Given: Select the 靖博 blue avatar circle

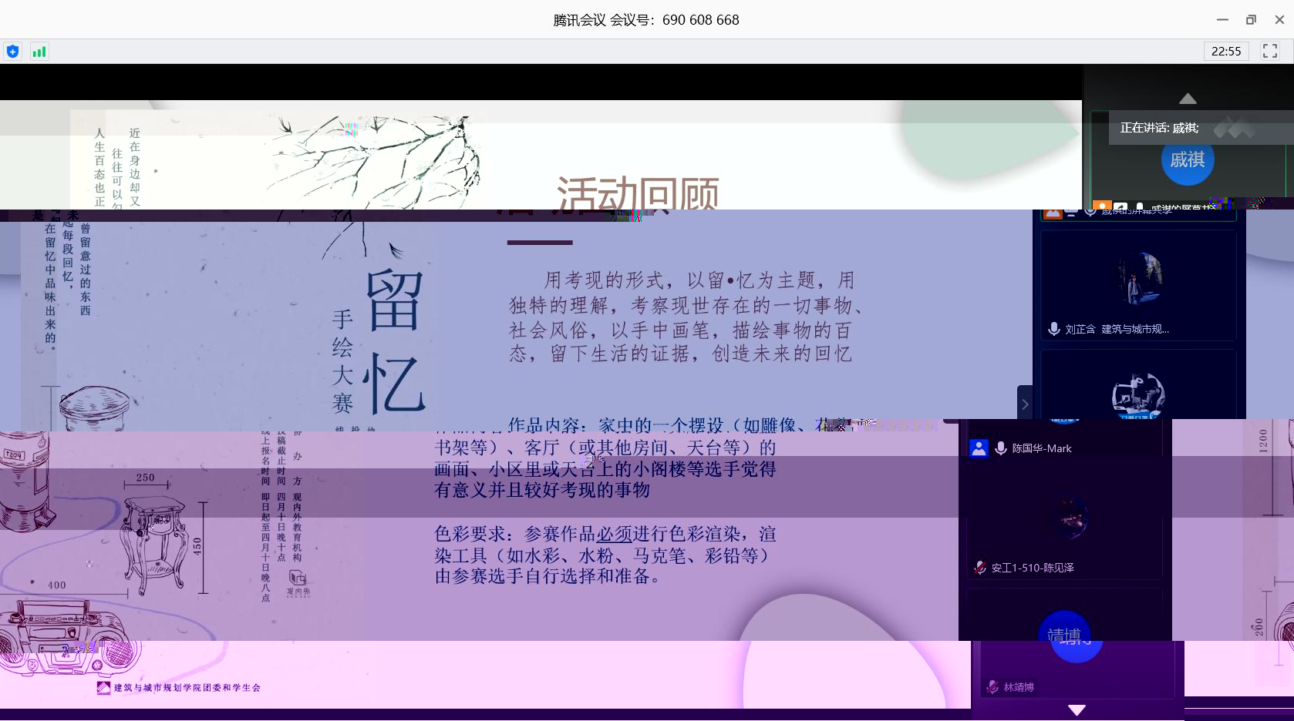Looking at the screenshot, I should point(1065,636).
